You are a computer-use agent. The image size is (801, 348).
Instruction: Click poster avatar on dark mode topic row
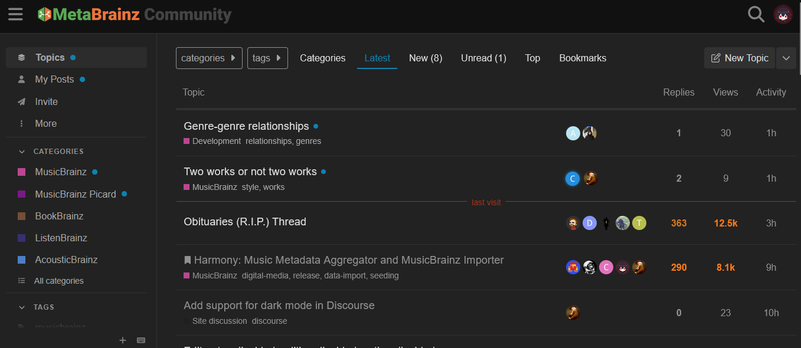(573, 313)
